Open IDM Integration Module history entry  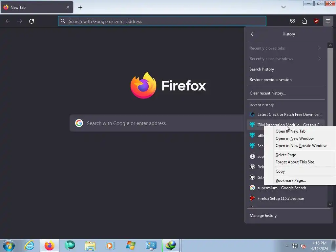tap(286, 125)
